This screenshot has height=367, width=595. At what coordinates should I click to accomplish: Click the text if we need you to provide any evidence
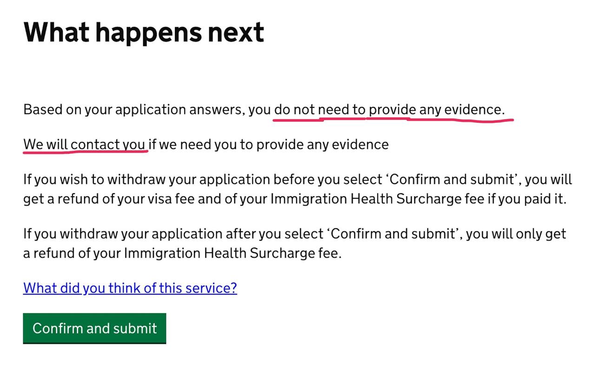(269, 145)
